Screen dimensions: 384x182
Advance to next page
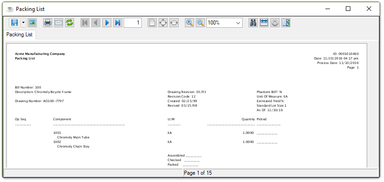(x=106, y=23)
